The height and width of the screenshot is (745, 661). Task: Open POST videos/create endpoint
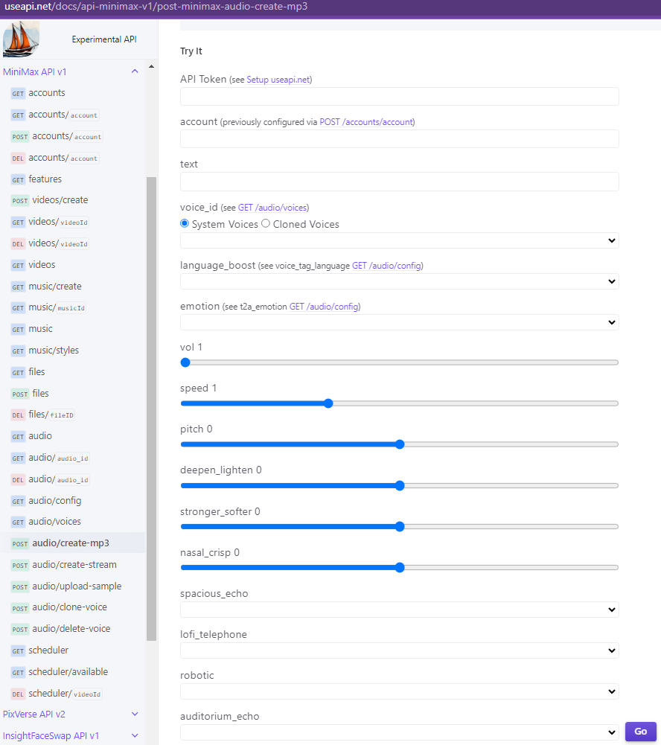pyautogui.click(x=49, y=200)
